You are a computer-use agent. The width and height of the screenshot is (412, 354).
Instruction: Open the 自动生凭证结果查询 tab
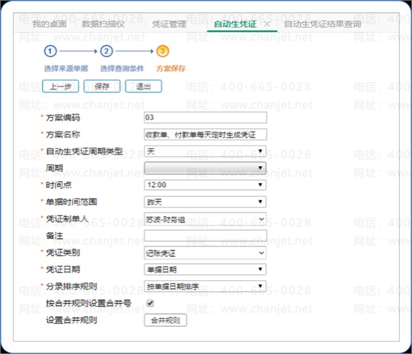(x=322, y=24)
